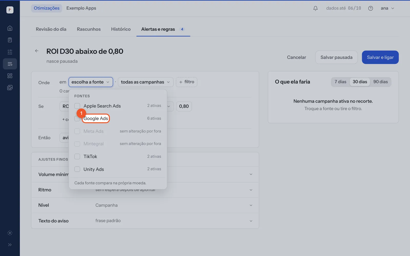Switch to the Rascunhos tab
Viewport: 410px width, 256px height.
[x=89, y=29]
